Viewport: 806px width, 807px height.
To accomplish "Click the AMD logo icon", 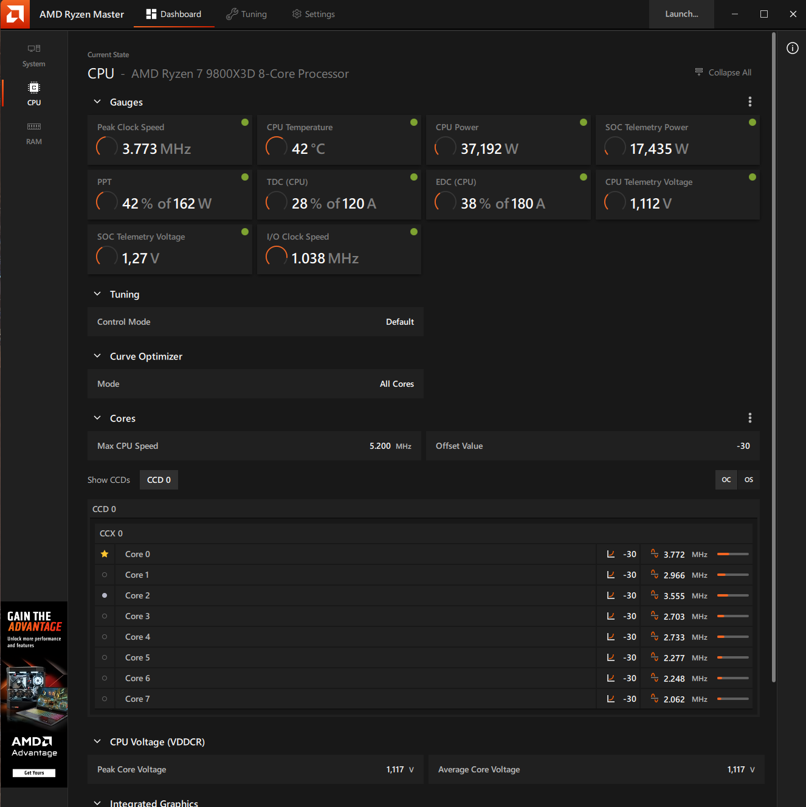I will coord(15,14).
